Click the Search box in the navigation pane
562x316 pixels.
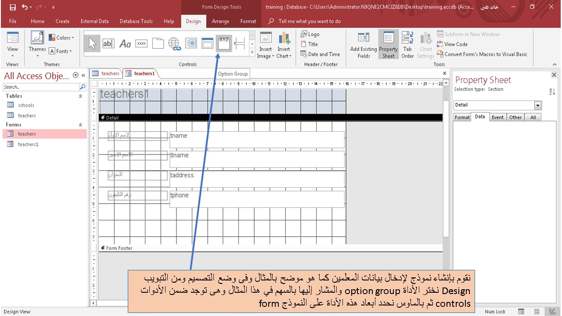click(42, 86)
